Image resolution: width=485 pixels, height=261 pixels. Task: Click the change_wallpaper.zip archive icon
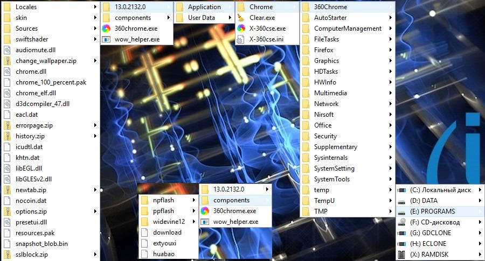coord(7,61)
